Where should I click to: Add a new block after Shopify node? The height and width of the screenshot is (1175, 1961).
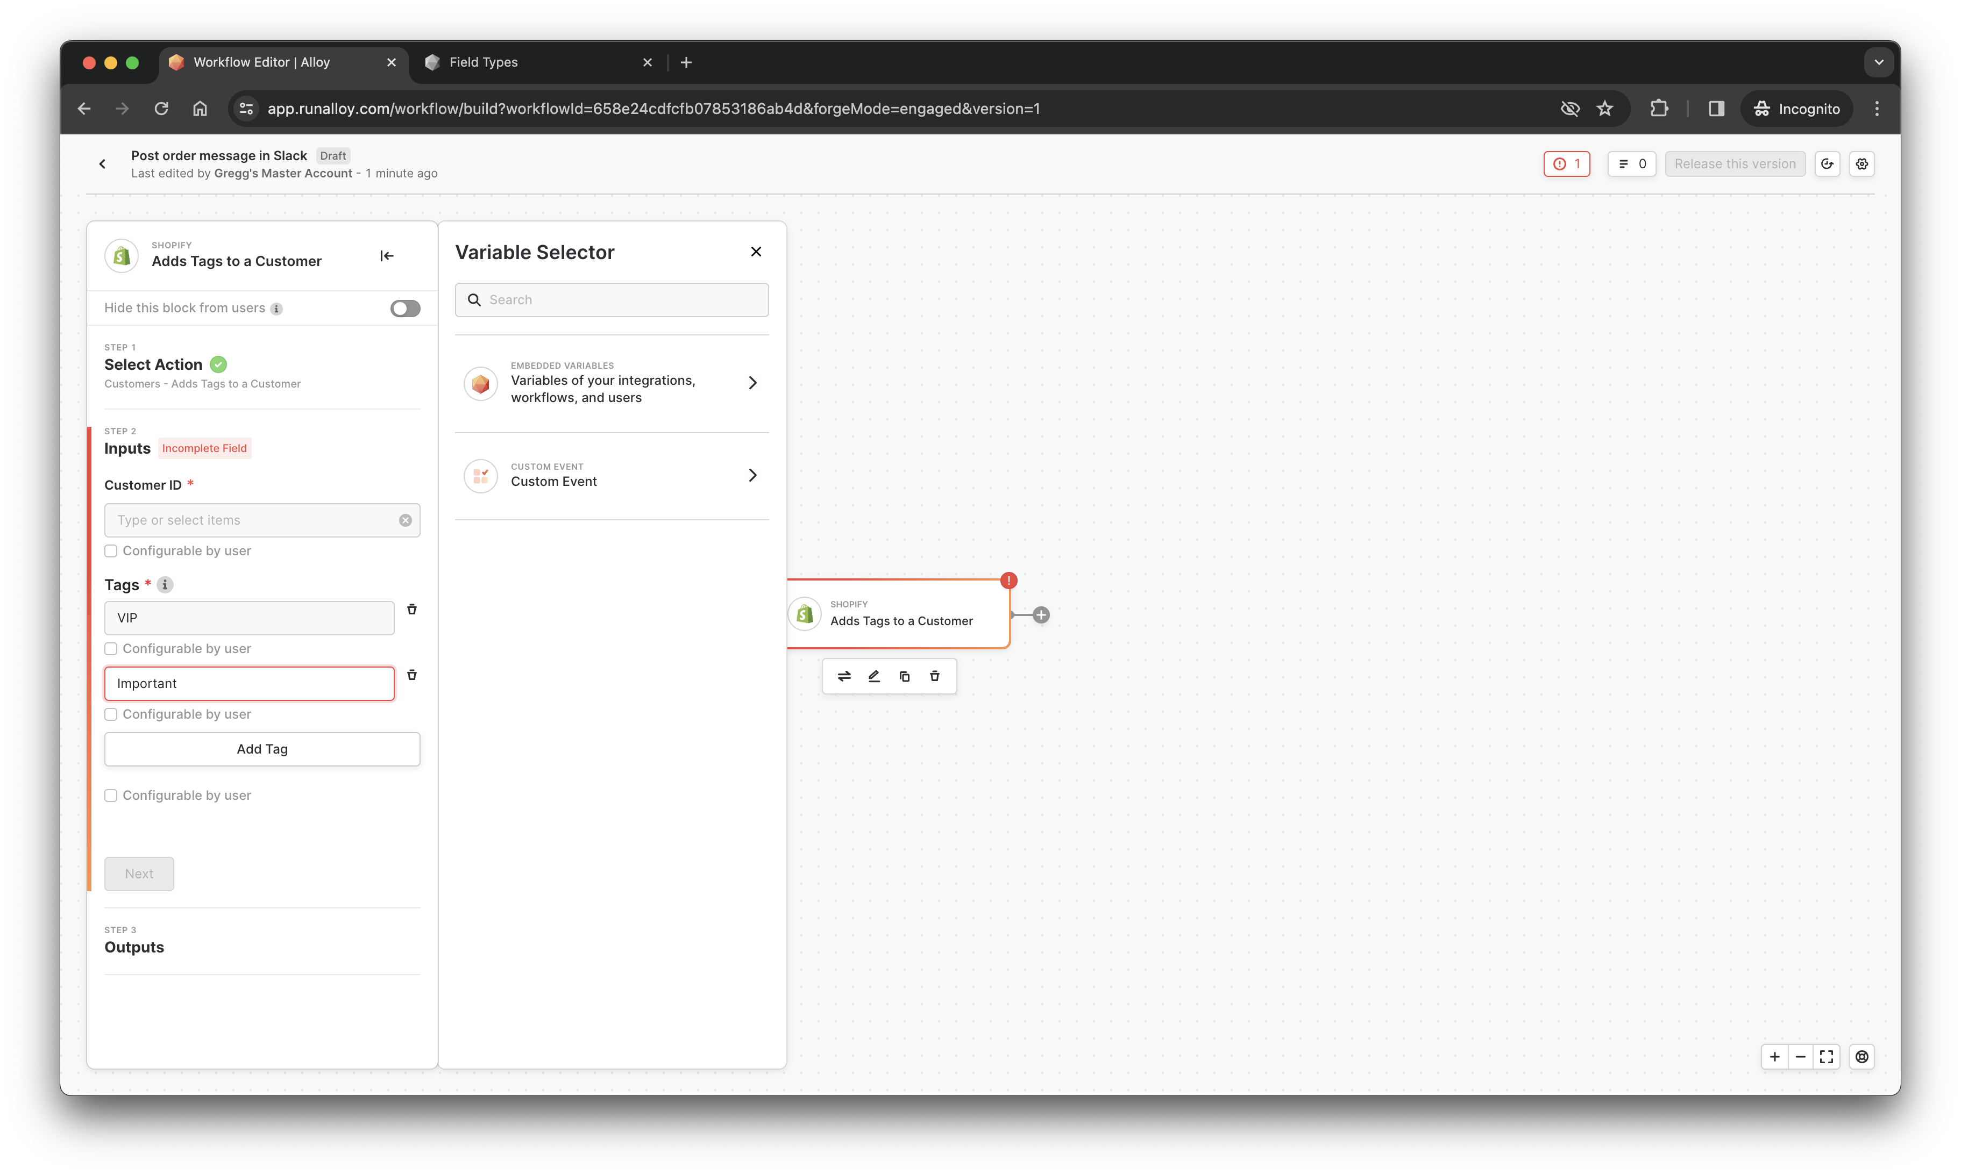[1041, 615]
